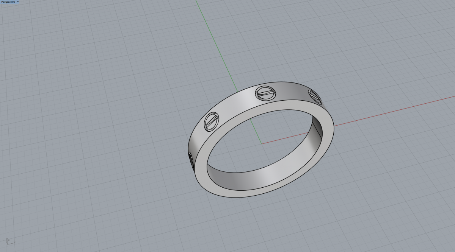Select the left screw head near the ring's front
This screenshot has height=252, width=455.
(x=212, y=121)
